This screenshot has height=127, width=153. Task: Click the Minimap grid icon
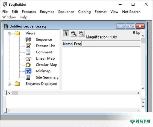(x=28, y=71)
